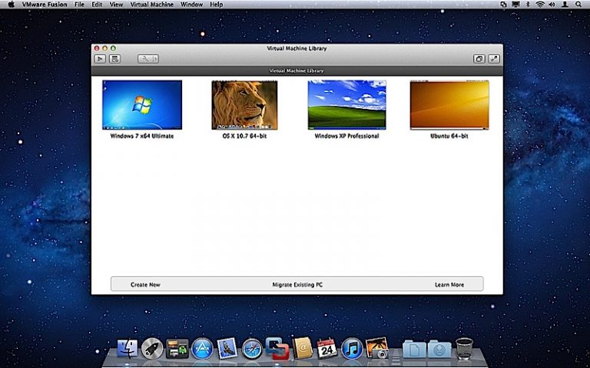Launch Safari from the Dock
The height and width of the screenshot is (368, 590).
tap(252, 349)
